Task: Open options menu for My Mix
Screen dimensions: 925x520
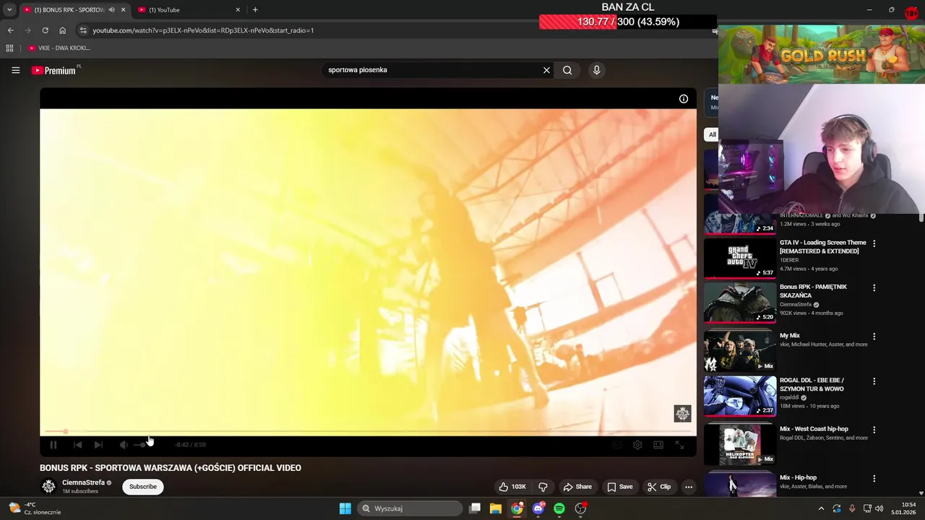Action: click(x=874, y=337)
